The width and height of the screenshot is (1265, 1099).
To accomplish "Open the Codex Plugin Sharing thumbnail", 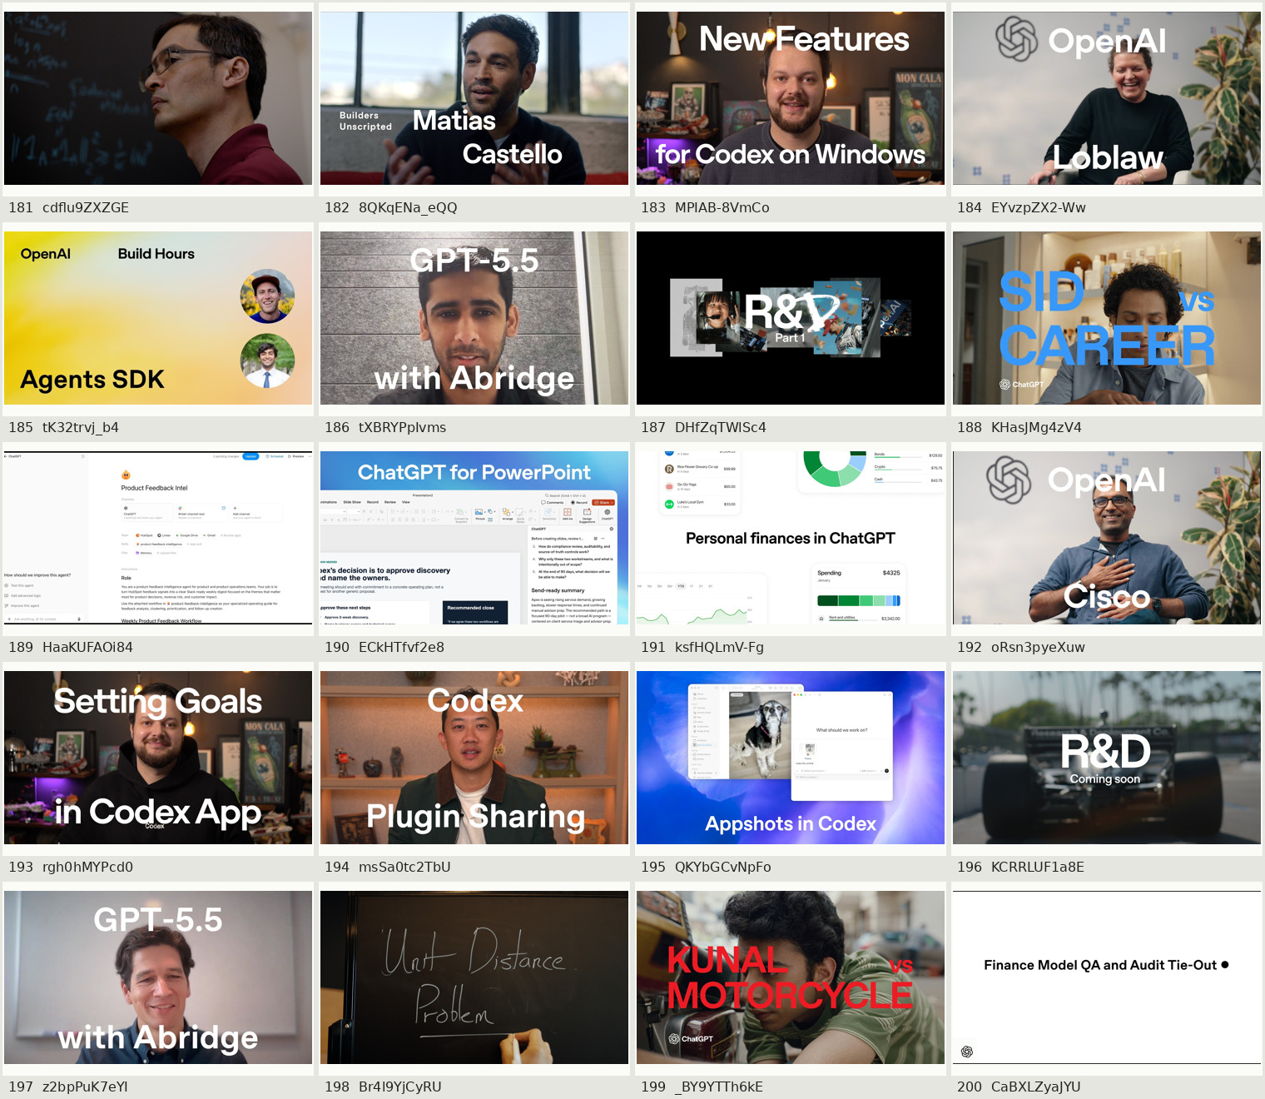I will pos(474,758).
